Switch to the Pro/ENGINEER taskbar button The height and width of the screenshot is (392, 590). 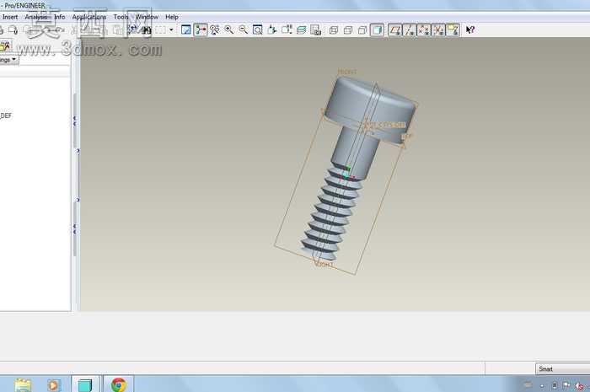[85, 384]
